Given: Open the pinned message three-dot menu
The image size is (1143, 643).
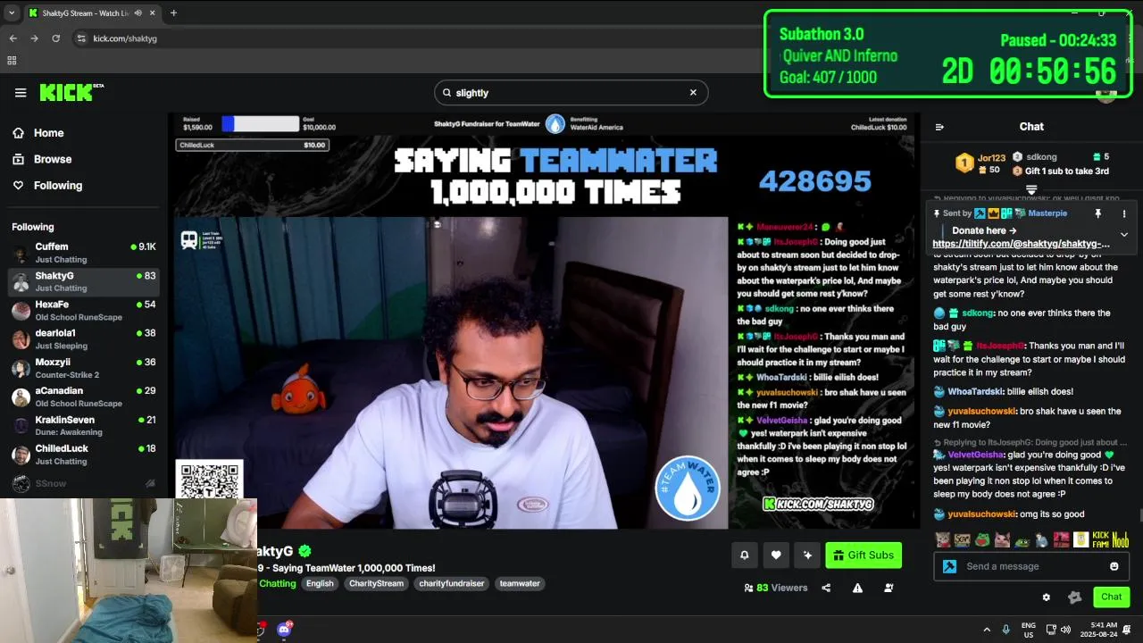Looking at the screenshot, I should 1124,213.
